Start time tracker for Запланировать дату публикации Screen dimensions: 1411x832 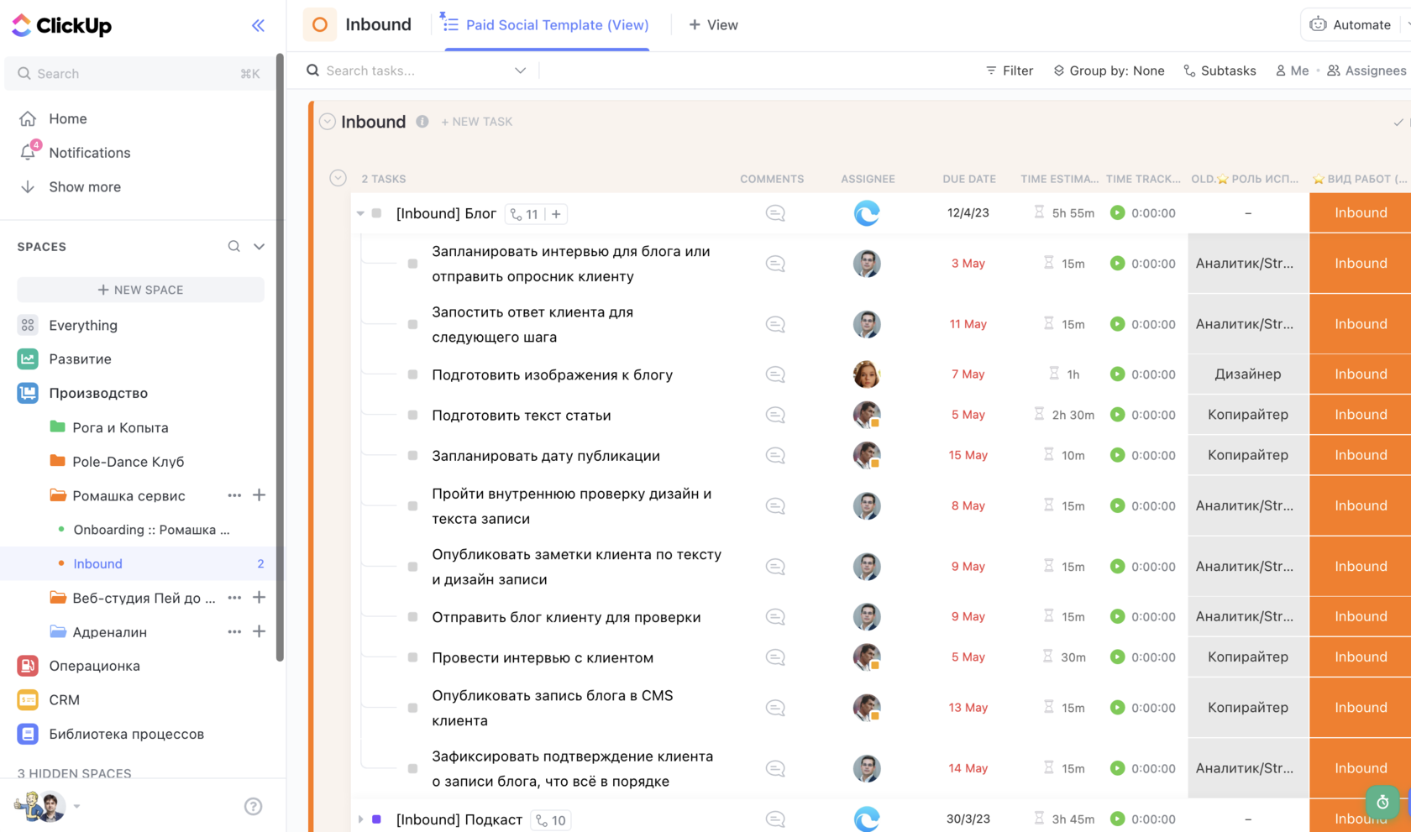pyautogui.click(x=1117, y=455)
